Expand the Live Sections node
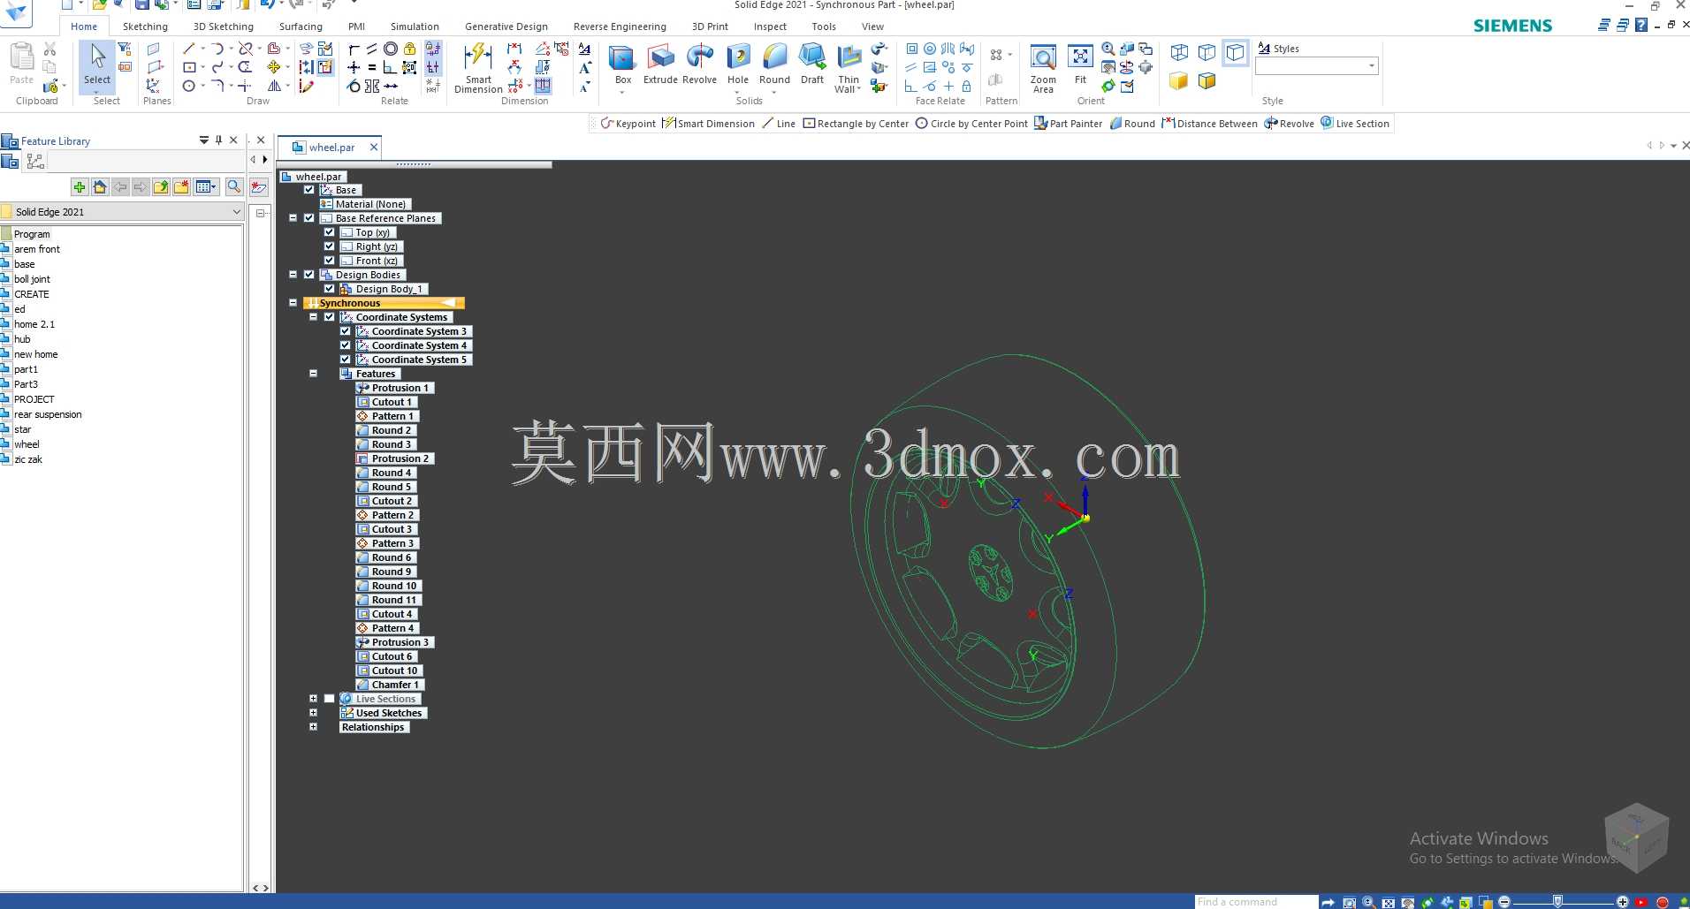Screen dimensions: 1690x909 tap(313, 699)
